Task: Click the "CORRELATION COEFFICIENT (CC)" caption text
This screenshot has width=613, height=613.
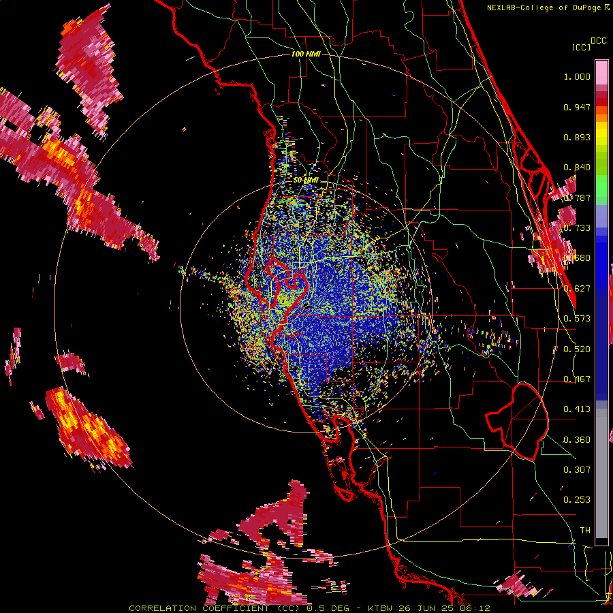Action: 215,608
